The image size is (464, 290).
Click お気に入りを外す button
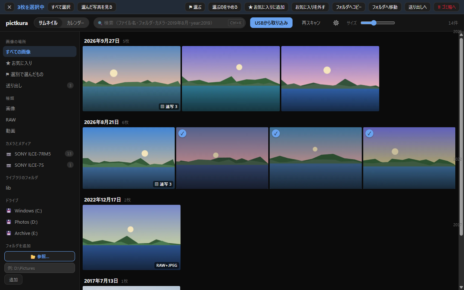point(310,7)
